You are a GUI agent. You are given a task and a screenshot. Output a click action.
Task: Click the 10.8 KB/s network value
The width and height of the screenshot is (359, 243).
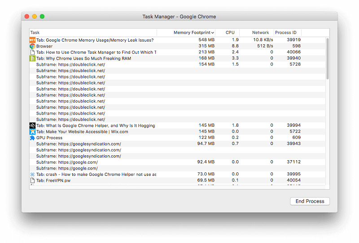pyautogui.click(x=263, y=40)
